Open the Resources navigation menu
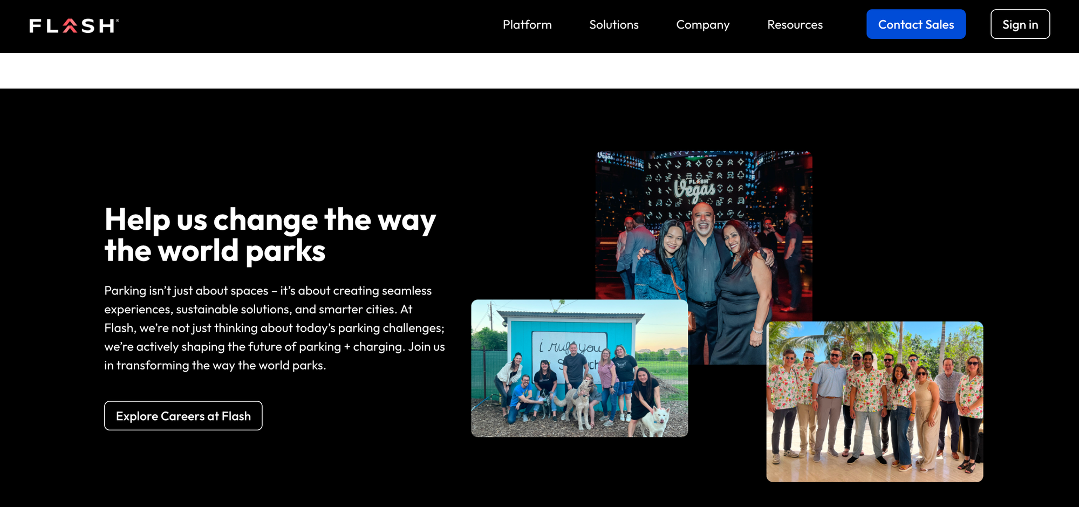Screen dimensions: 1079x507 coord(795,25)
